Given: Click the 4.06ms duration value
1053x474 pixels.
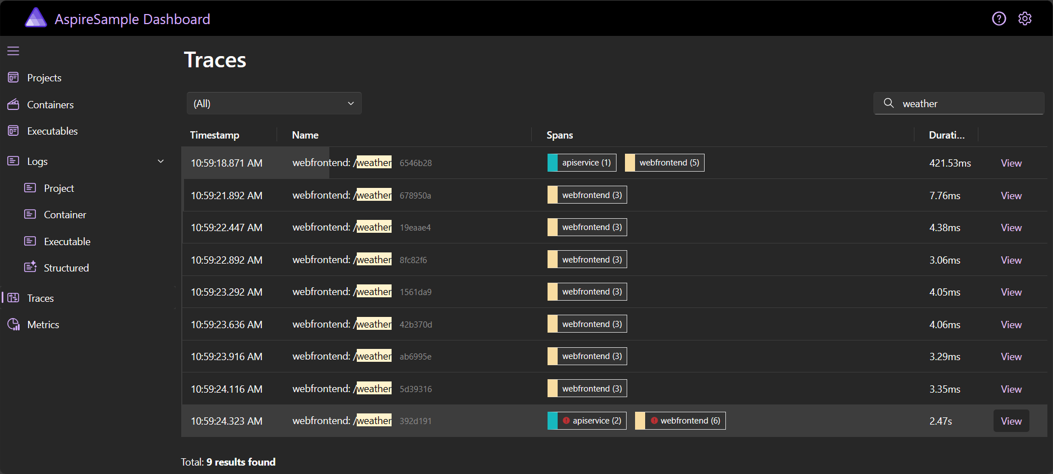Looking at the screenshot, I should (945, 325).
